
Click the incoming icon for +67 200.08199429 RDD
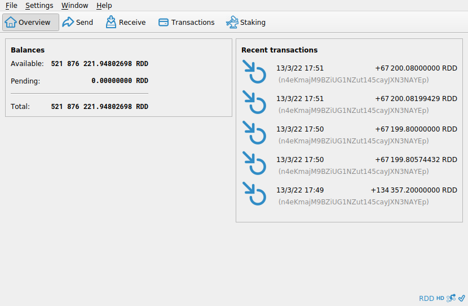254,102
